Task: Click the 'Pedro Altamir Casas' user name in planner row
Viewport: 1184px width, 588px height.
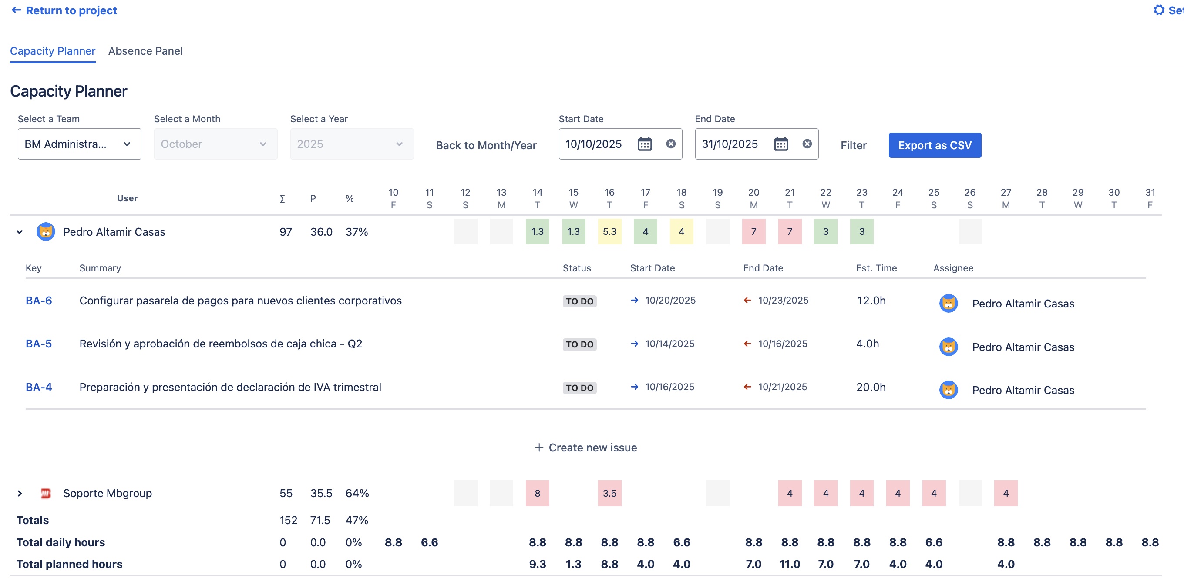Action: [114, 232]
